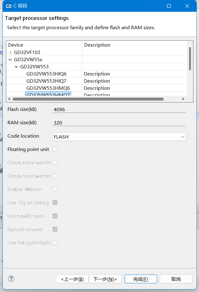Image resolution: width=199 pixels, height=292 pixels.
Task: Click the RAM size(kB) field showing 320
Action: tap(119, 123)
